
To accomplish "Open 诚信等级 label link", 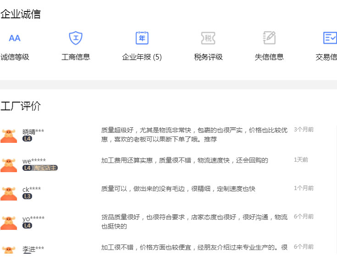I will tap(15, 57).
